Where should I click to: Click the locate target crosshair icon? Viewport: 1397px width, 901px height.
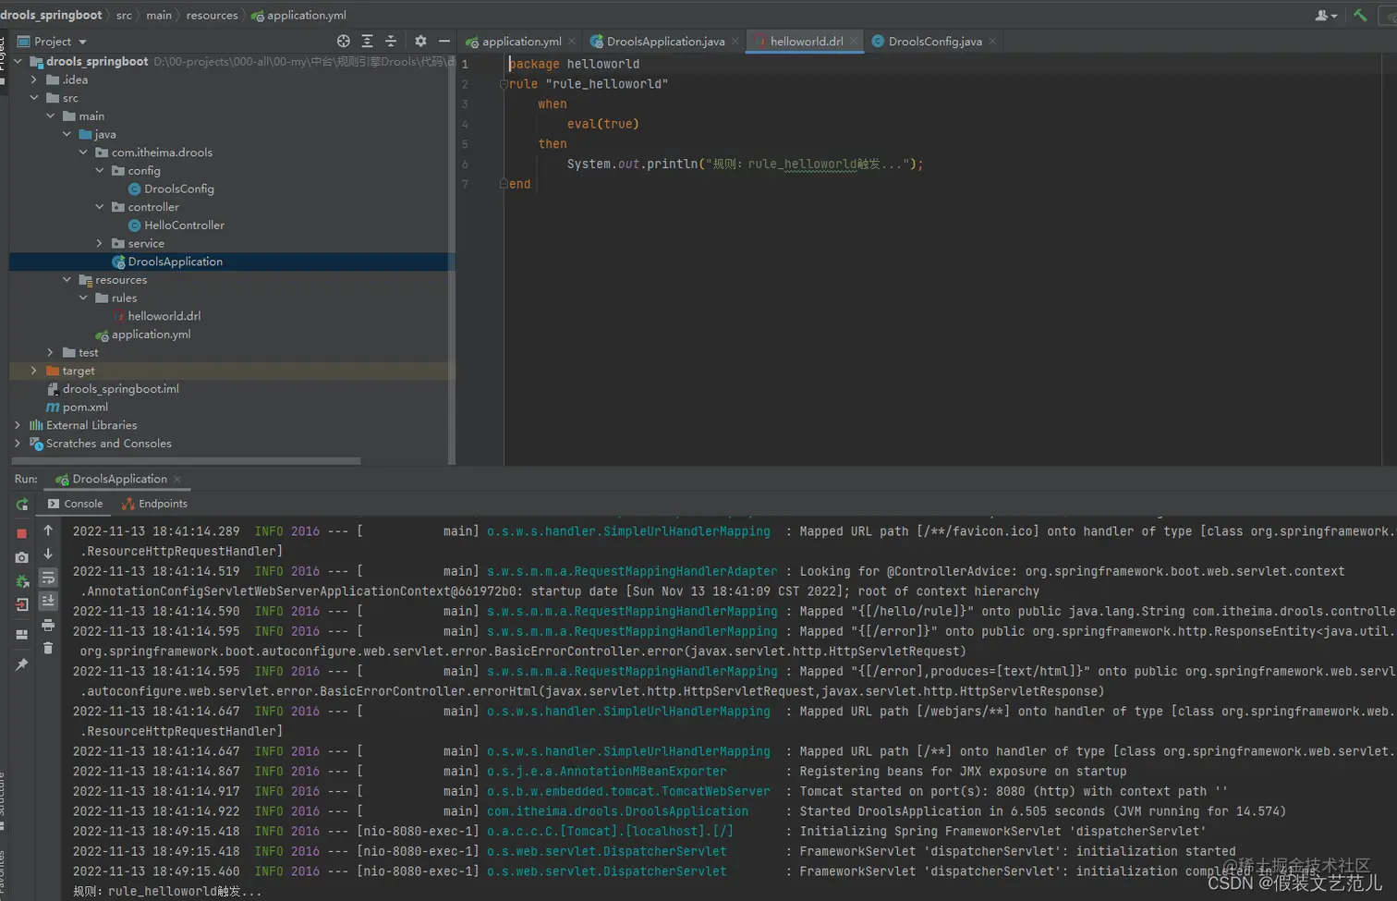pyautogui.click(x=344, y=42)
